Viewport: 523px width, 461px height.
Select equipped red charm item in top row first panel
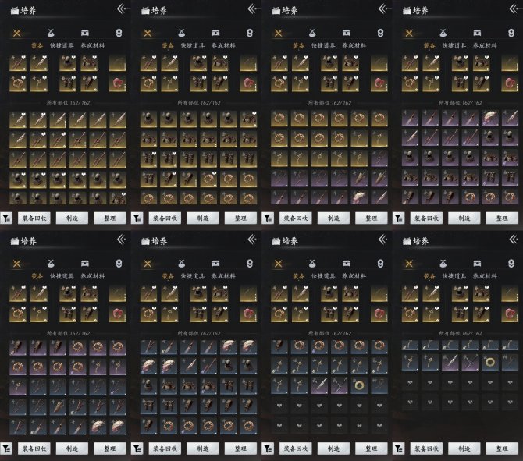[118, 83]
